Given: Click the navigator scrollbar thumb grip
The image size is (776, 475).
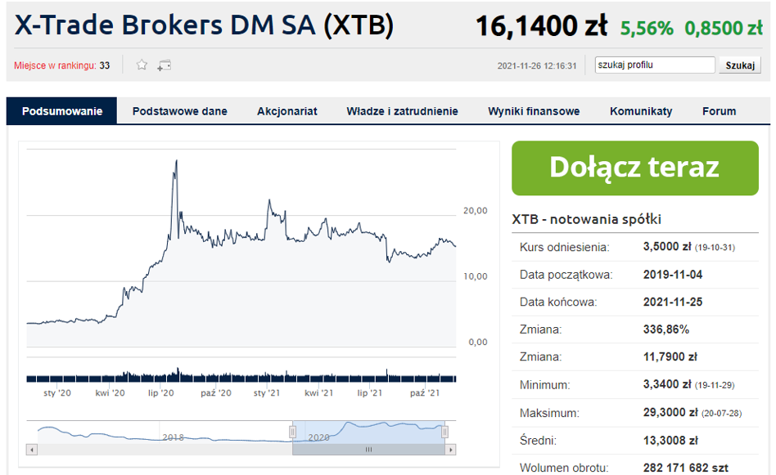Looking at the screenshot, I should 368,450.
